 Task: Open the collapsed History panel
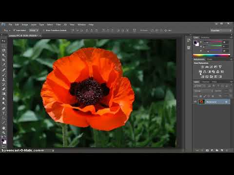point(189,41)
